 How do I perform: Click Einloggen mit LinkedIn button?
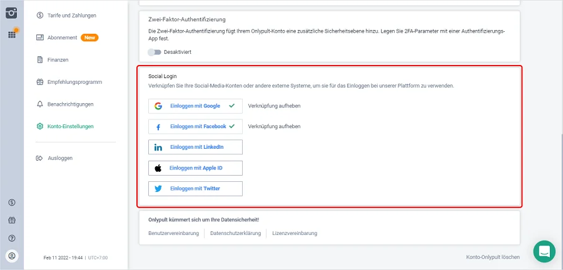tap(195, 147)
